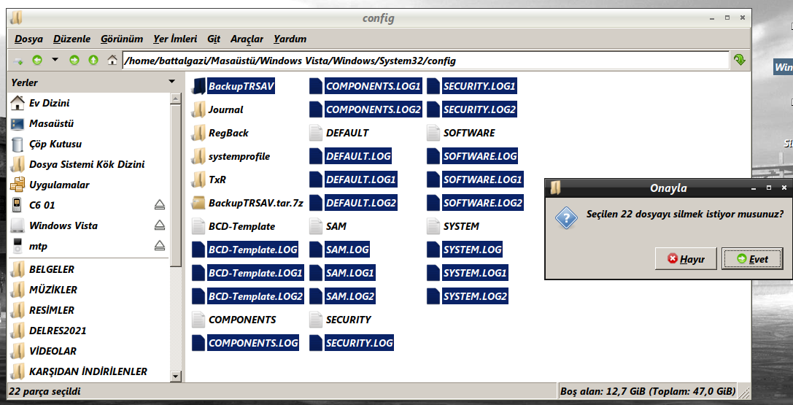Eject the C6 01 device
The image size is (793, 405).
point(160,205)
